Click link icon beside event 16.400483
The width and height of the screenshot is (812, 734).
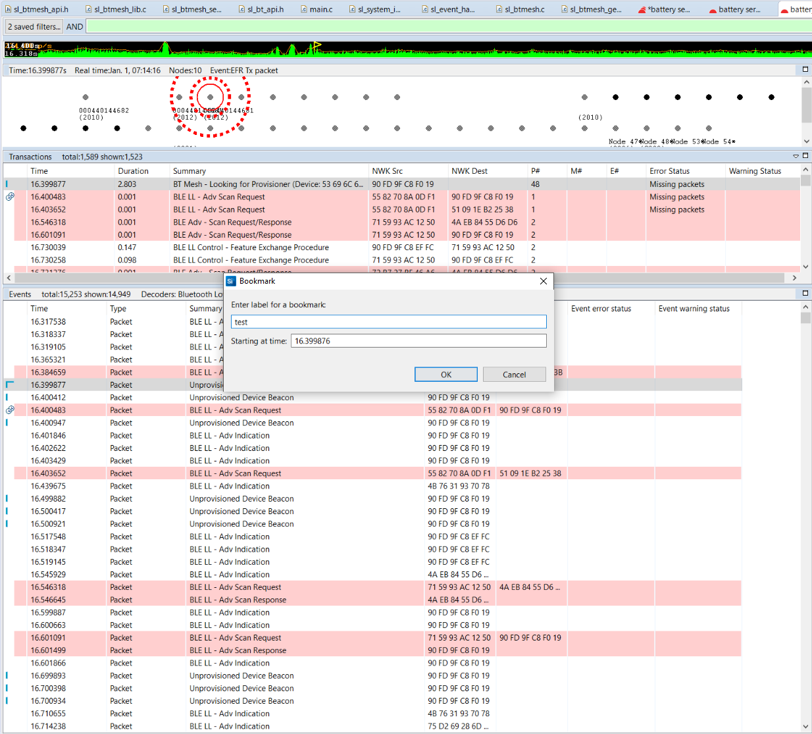pos(10,410)
